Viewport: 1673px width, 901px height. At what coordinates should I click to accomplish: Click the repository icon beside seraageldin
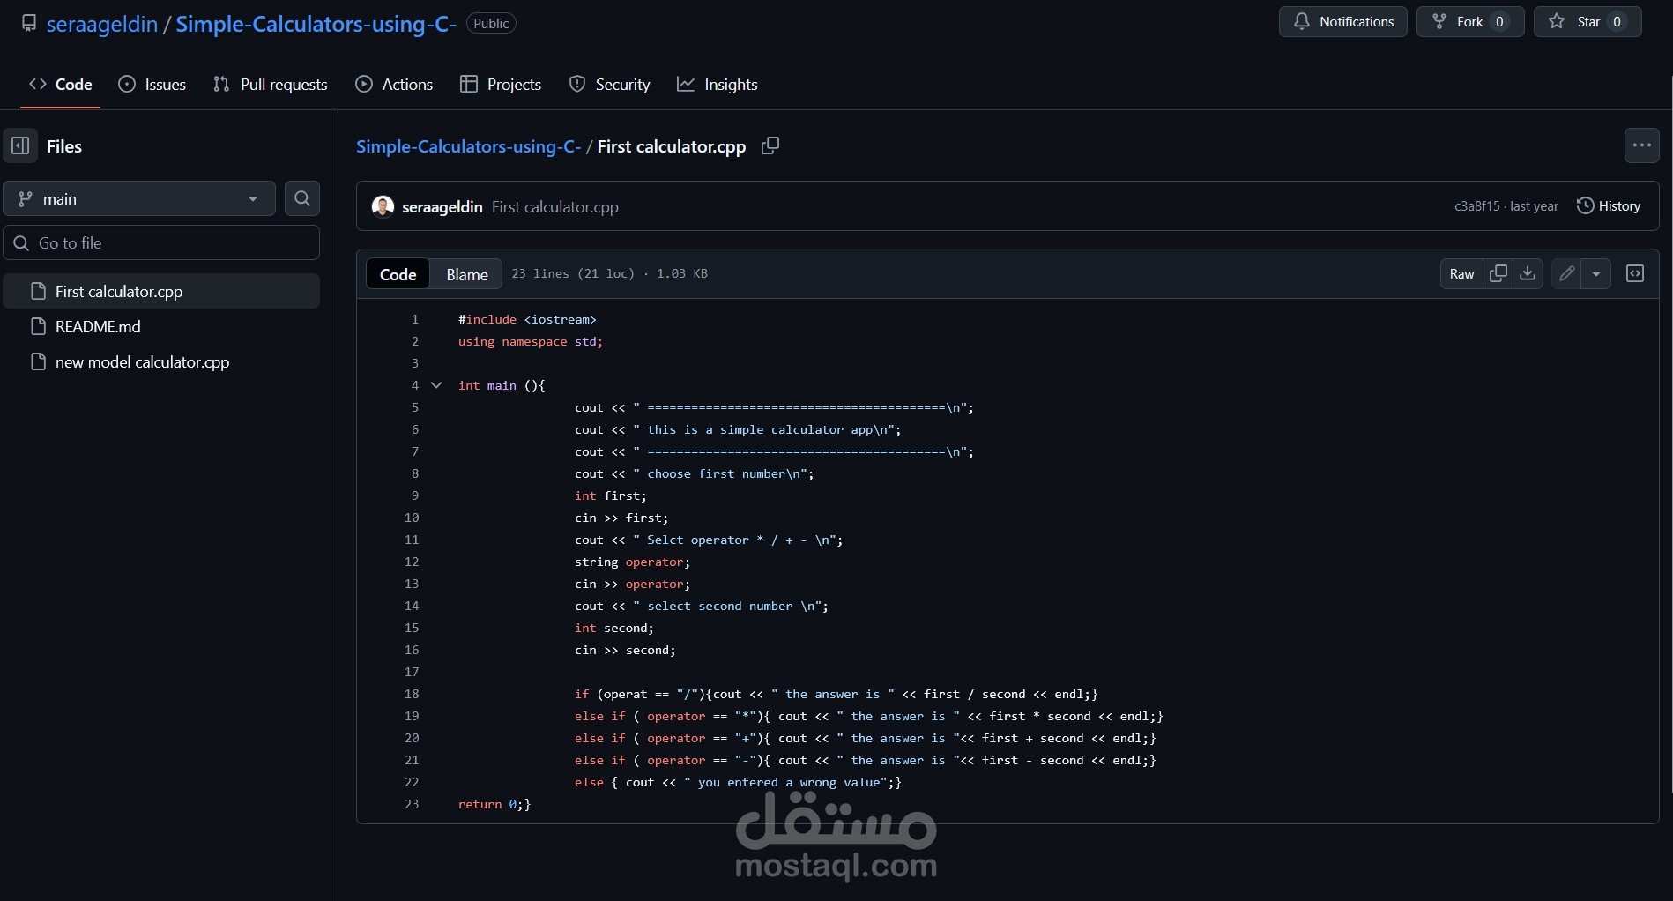coord(29,23)
